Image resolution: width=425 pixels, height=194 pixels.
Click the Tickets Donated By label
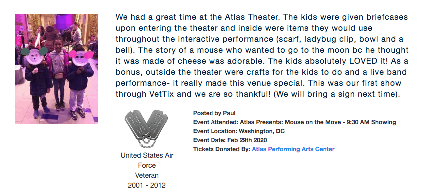click(x=221, y=149)
